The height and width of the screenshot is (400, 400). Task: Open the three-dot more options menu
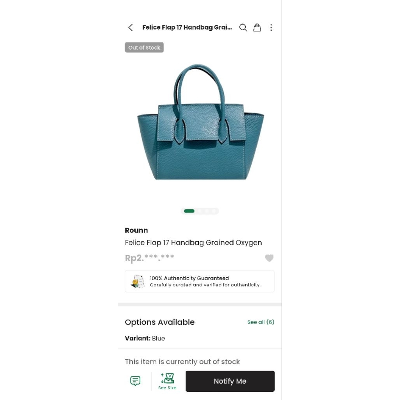[x=271, y=27]
